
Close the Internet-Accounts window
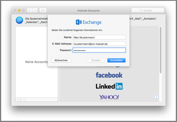(x=15, y=10)
